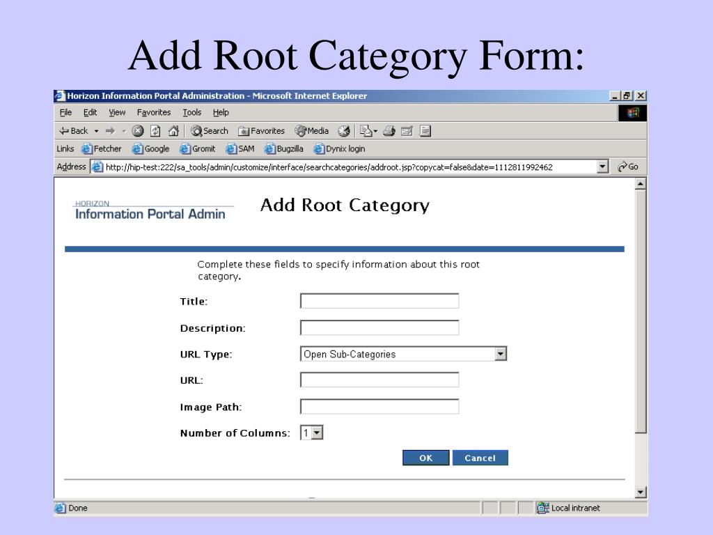This screenshot has width=713, height=535.
Task: Open the Media toolbar button
Action: 311,131
